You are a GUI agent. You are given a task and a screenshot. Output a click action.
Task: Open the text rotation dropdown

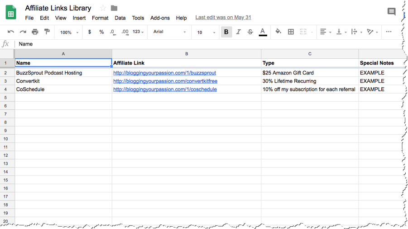tap(372, 32)
